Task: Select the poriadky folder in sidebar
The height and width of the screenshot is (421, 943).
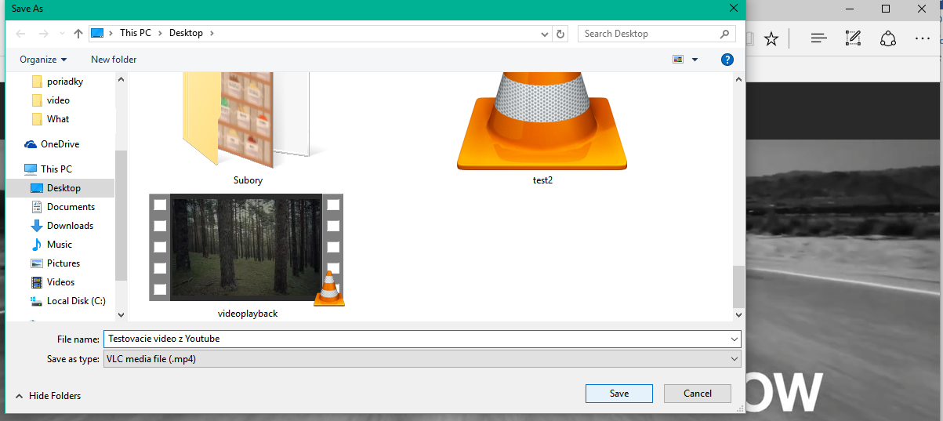Action: coord(64,82)
